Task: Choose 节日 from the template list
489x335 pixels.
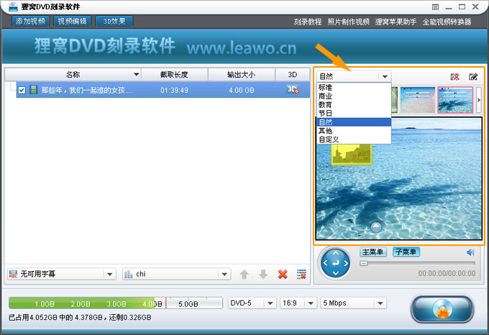Action: pyautogui.click(x=354, y=114)
